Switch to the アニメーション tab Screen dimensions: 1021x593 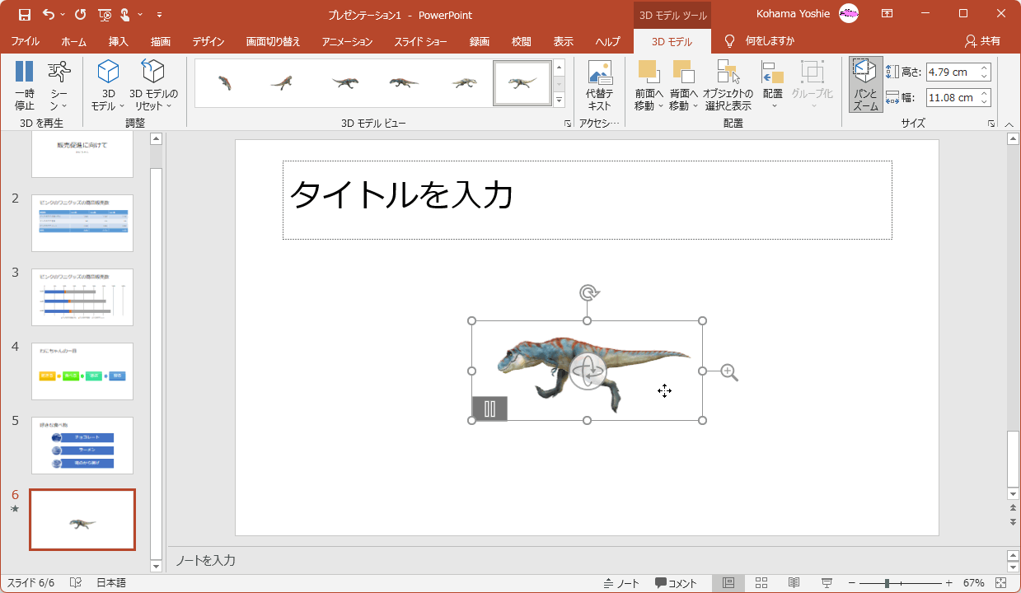(x=347, y=41)
